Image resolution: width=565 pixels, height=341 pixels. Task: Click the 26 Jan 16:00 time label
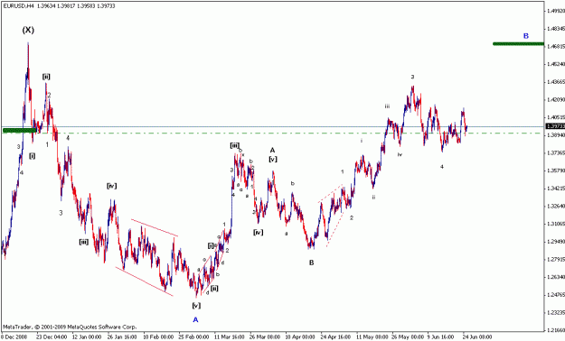tap(122, 337)
